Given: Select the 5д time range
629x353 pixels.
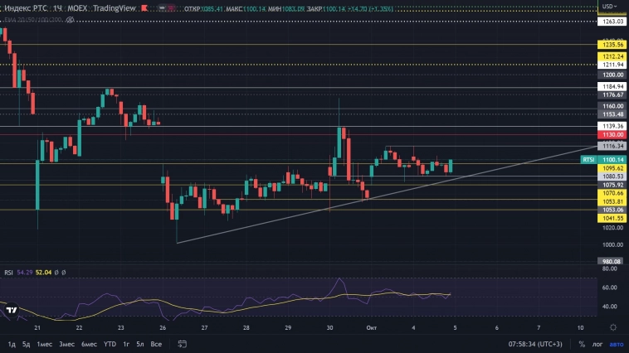Looking at the screenshot, I should (x=26, y=344).
